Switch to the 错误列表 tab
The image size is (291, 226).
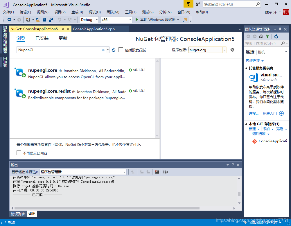(18, 214)
